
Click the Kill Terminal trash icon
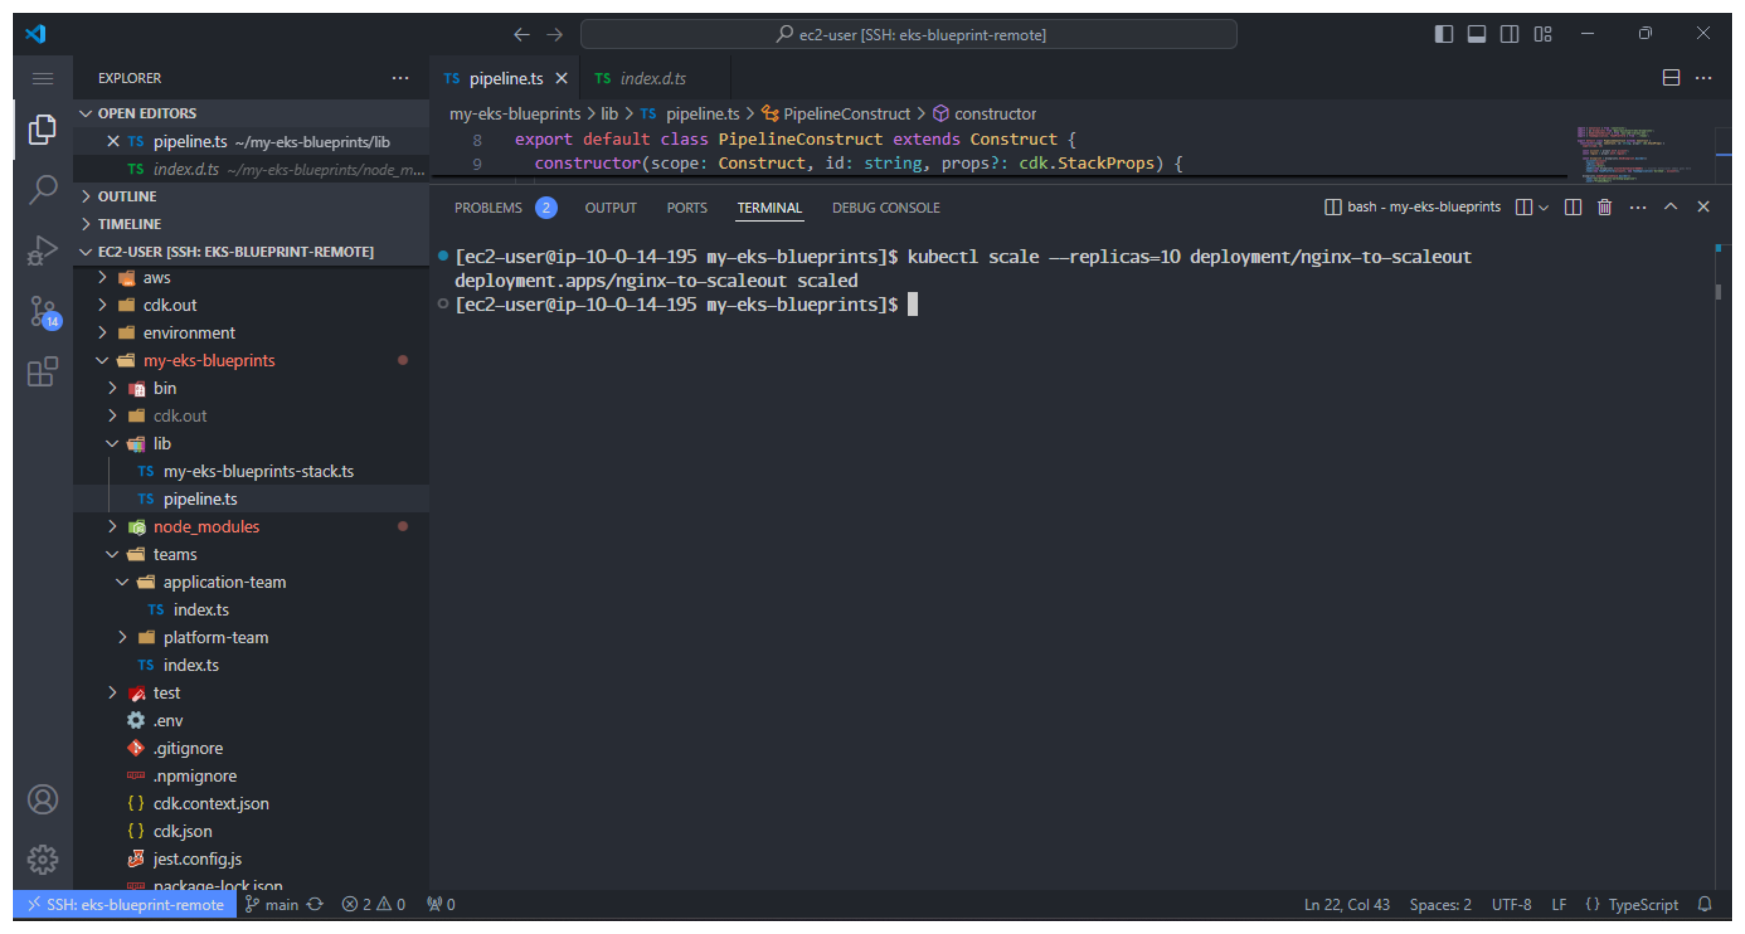(1604, 207)
